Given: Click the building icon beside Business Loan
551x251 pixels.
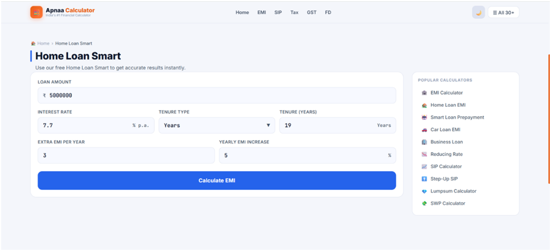Looking at the screenshot, I should click(424, 142).
